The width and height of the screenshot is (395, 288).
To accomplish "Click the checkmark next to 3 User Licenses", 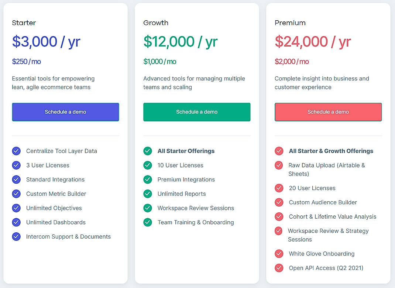I will click(16, 165).
